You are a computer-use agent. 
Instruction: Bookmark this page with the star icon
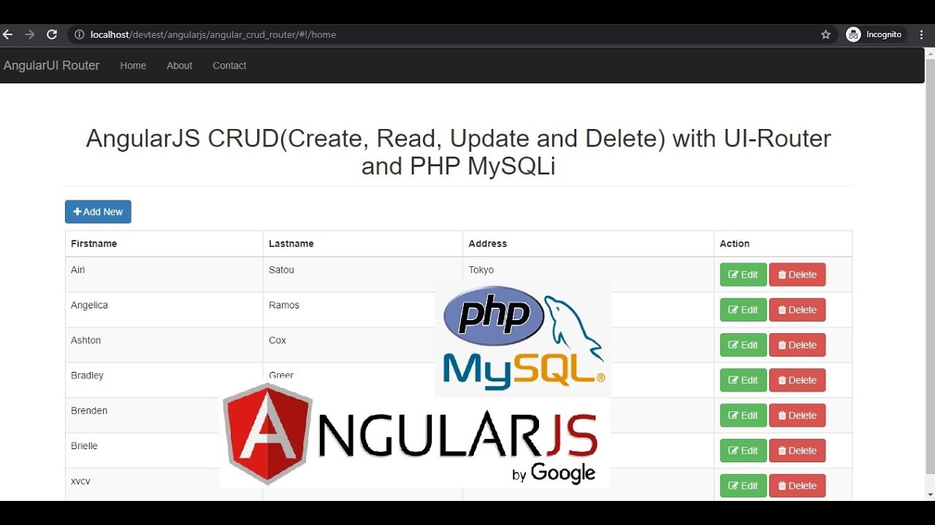(826, 34)
